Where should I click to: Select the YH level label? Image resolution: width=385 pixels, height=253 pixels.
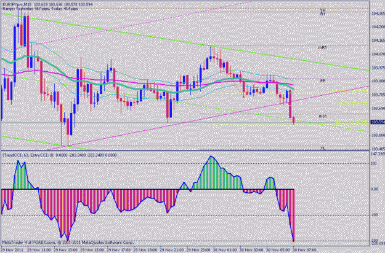[323, 10]
